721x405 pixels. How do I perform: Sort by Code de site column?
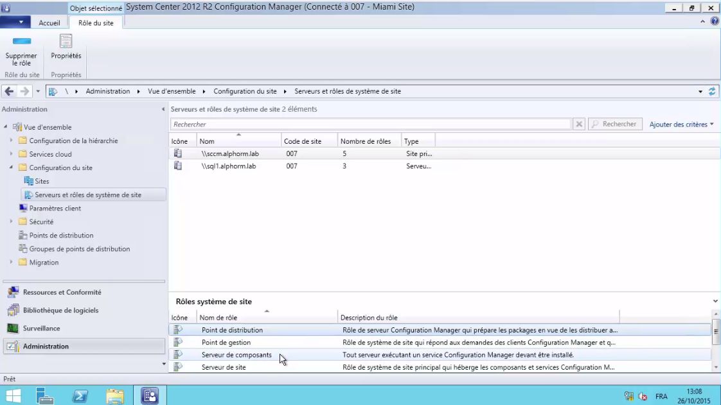tap(309, 141)
